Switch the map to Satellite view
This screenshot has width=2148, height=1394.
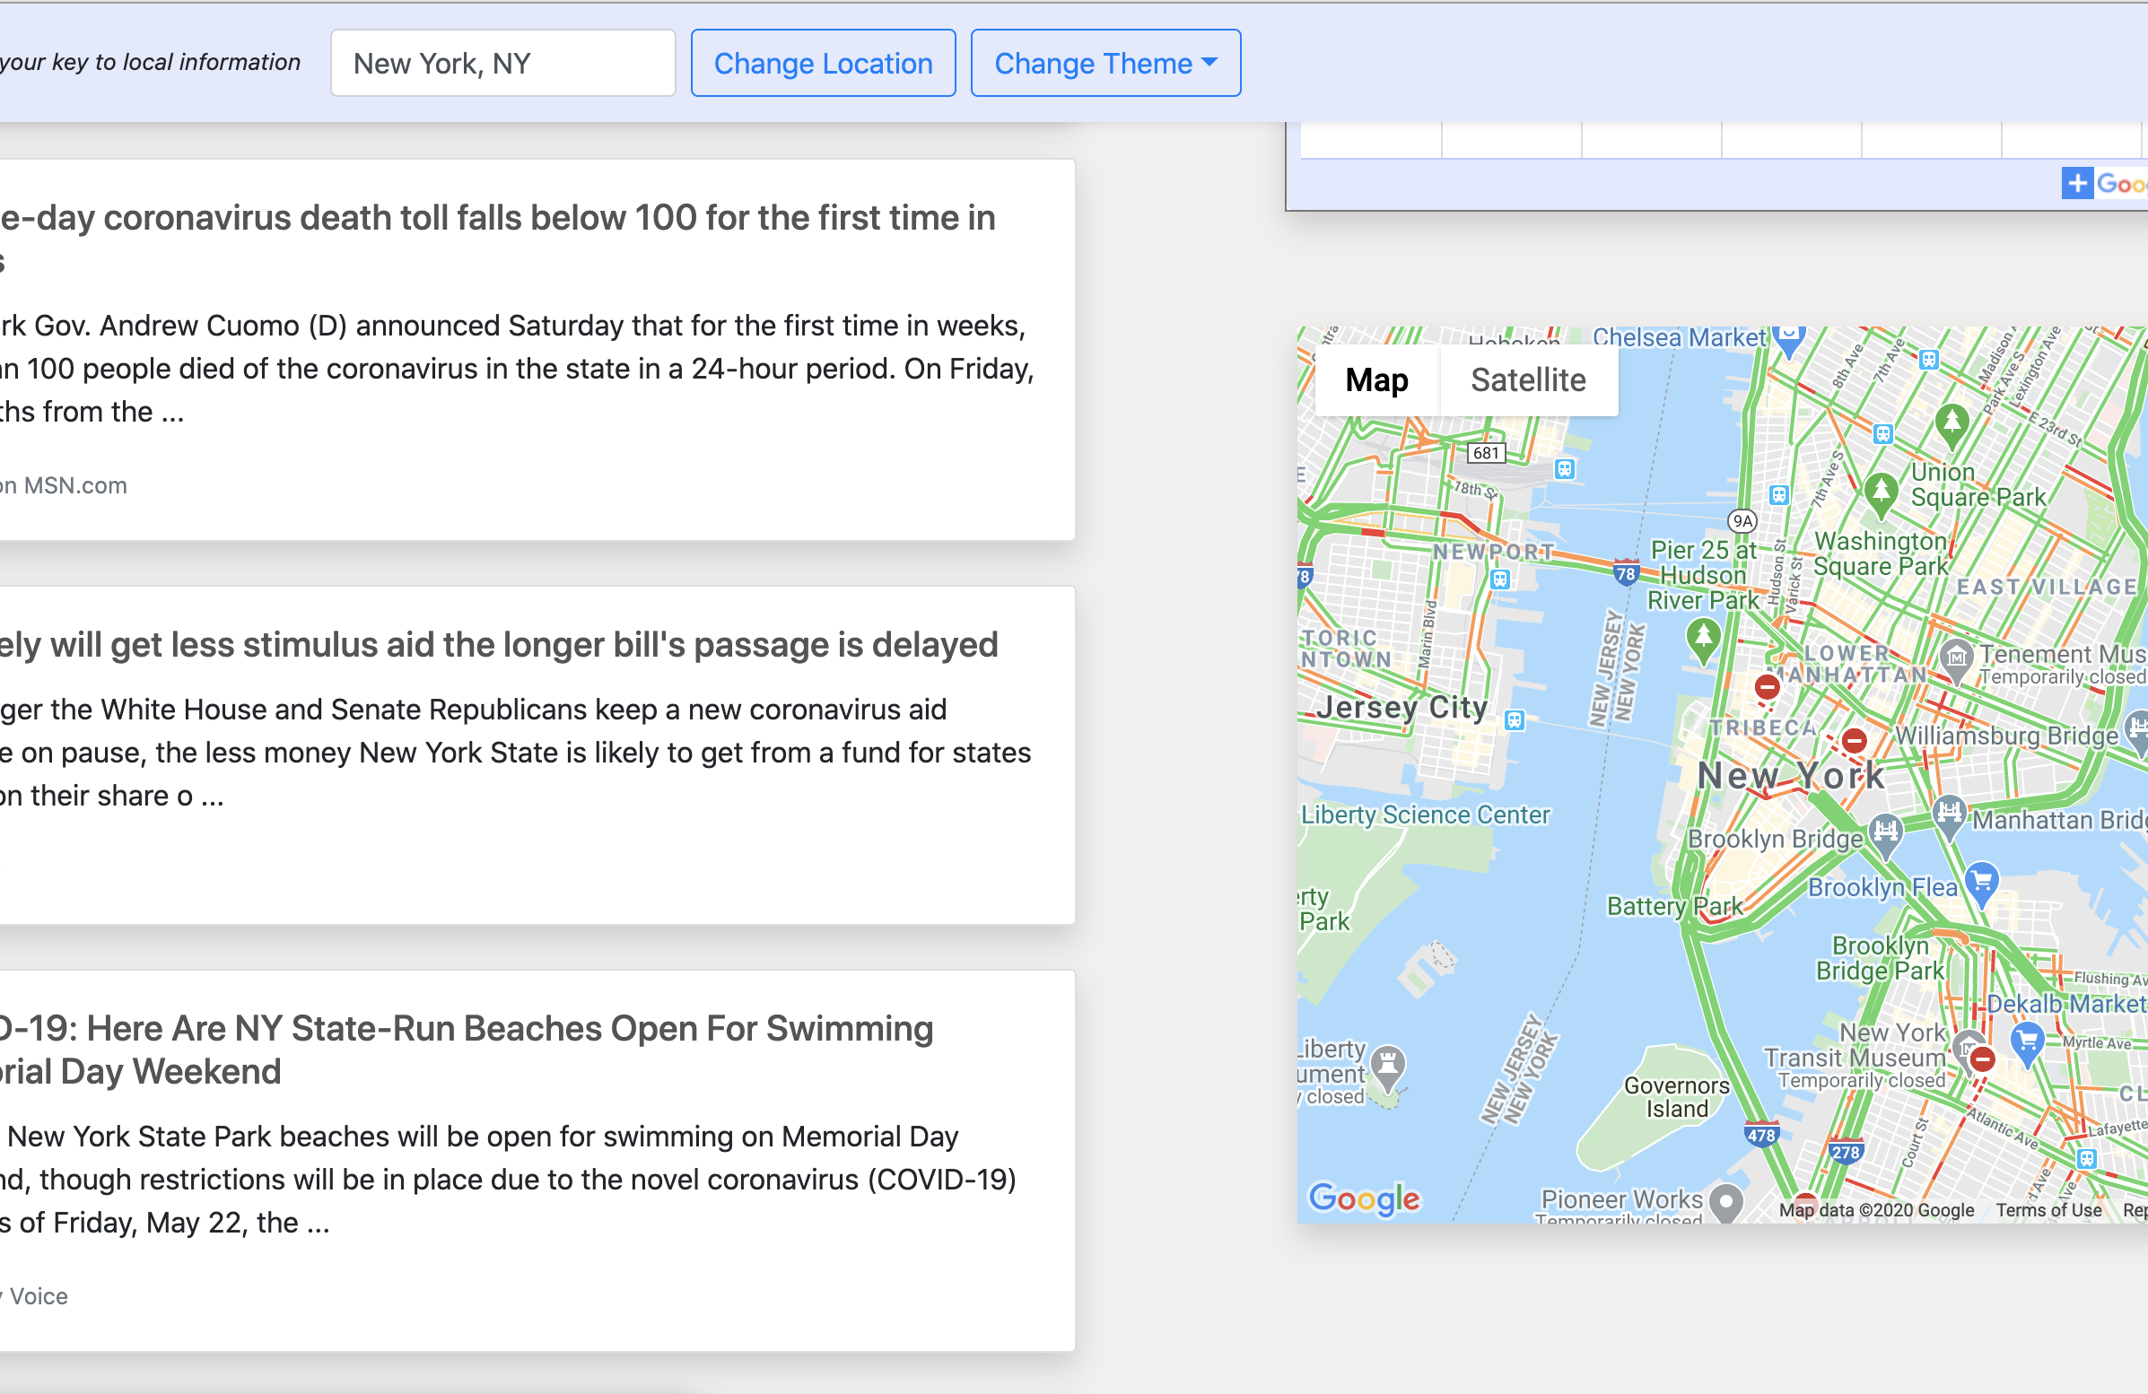pos(1527,379)
